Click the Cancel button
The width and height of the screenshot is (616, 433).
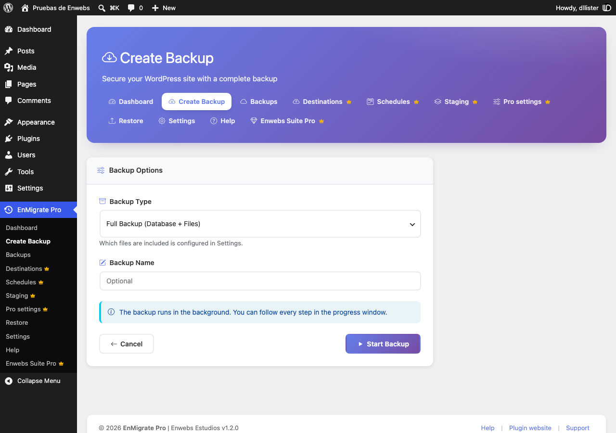pos(127,344)
